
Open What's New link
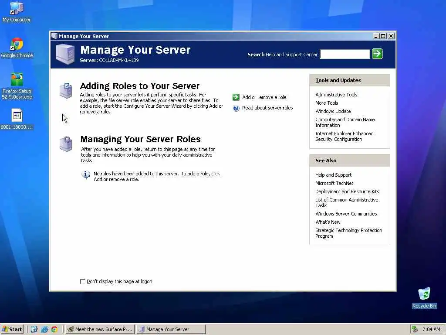(x=328, y=222)
